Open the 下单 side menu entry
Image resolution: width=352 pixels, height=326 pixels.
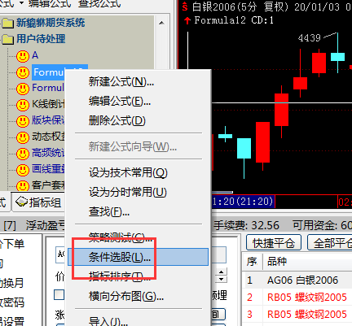pos(12,244)
